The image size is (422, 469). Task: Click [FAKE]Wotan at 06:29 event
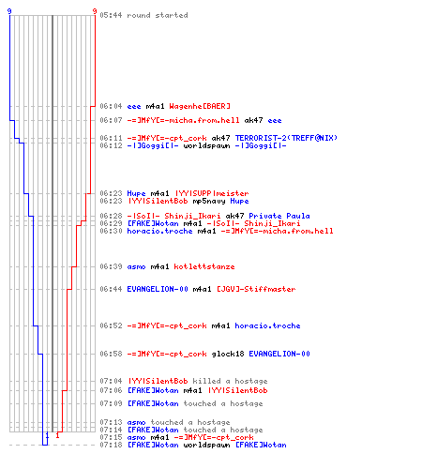[153, 223]
